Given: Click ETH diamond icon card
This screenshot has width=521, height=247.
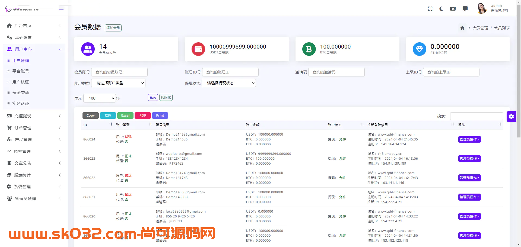Looking at the screenshot, I should (420, 49).
